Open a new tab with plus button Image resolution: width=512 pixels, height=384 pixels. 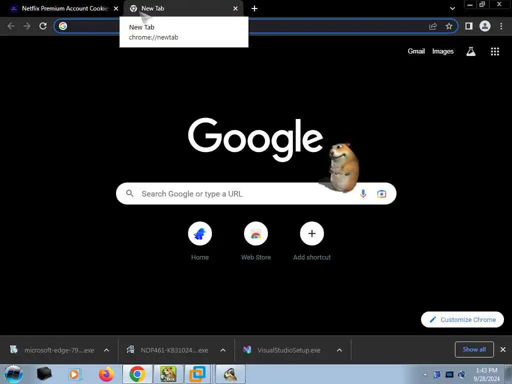tap(254, 8)
